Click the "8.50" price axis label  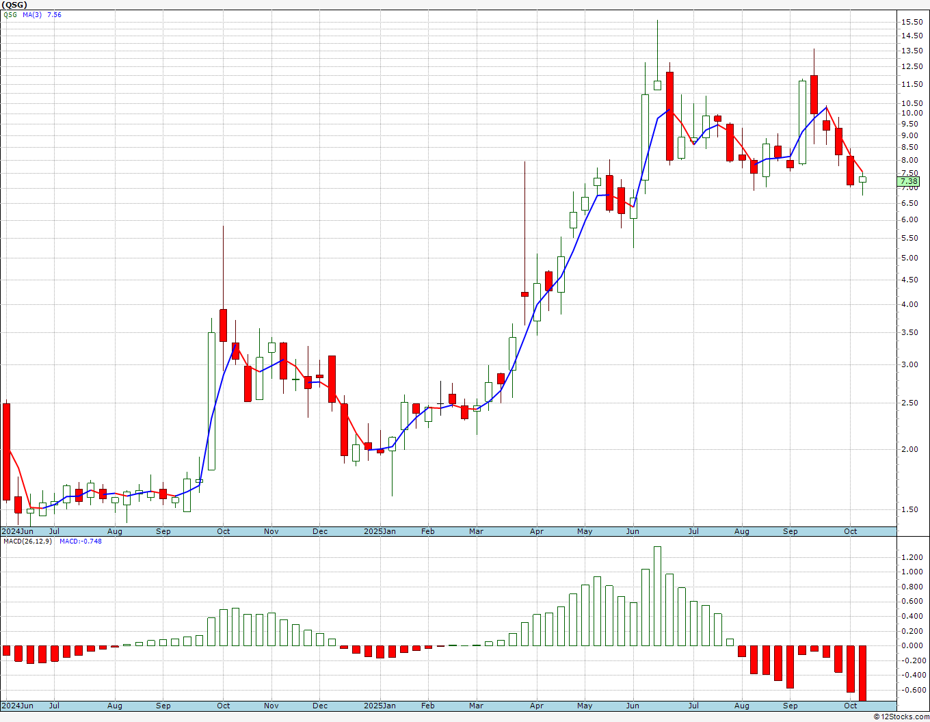pos(912,147)
